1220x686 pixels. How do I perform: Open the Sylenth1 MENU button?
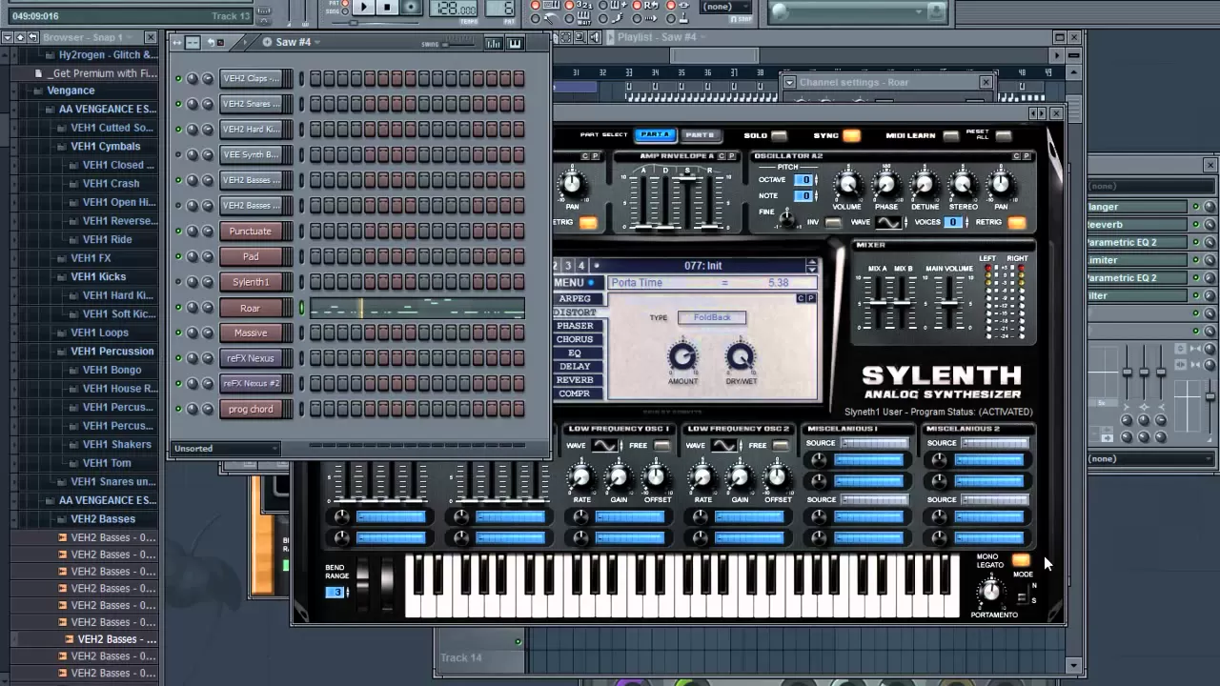(x=575, y=283)
